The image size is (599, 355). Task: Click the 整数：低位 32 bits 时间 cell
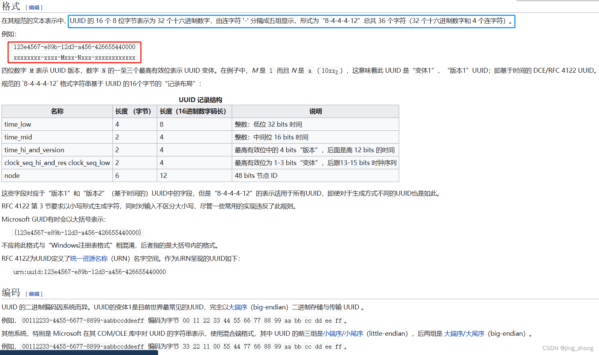pos(315,124)
